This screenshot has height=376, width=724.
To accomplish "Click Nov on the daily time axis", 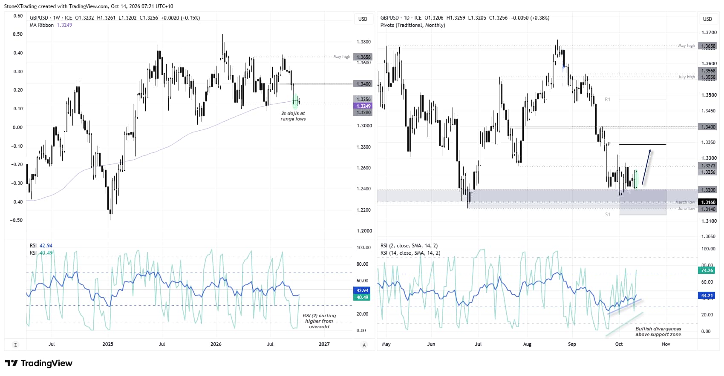I will [666, 344].
